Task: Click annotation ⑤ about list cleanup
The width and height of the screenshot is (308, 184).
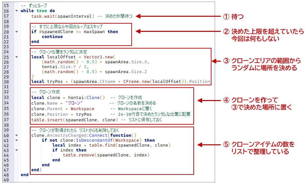Action: 259,148
